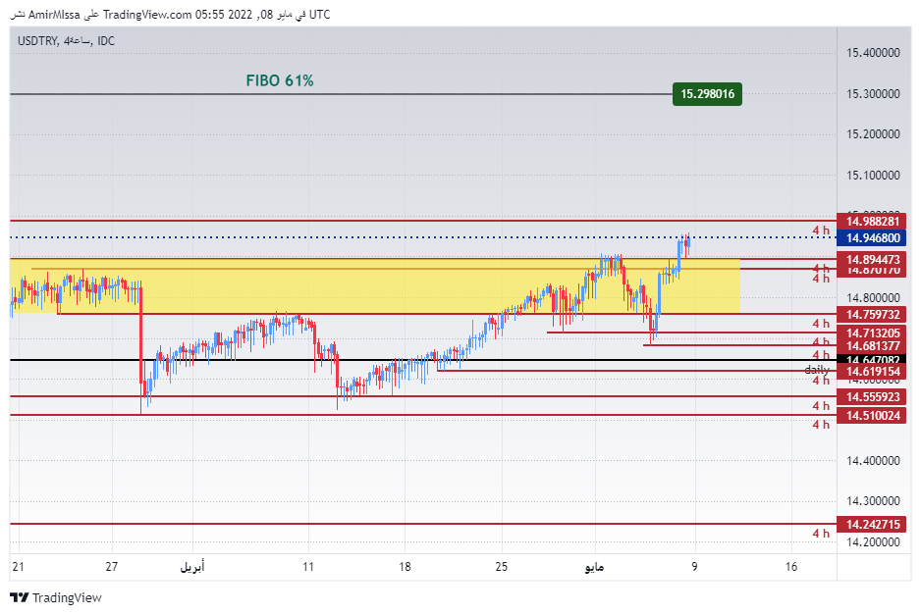921x615 pixels.
Task: Click the USDTRY symbol label
Action: click(x=37, y=41)
